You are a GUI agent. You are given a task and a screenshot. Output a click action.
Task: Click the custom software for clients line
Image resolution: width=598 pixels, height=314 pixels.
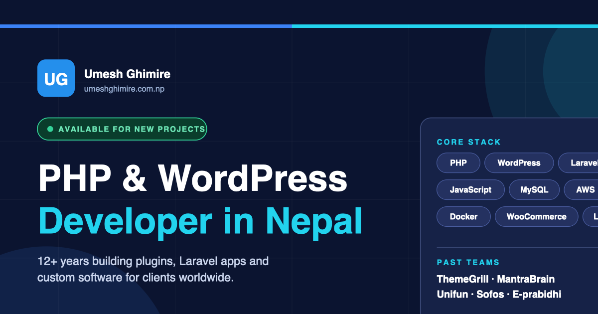pyautogui.click(x=136, y=278)
